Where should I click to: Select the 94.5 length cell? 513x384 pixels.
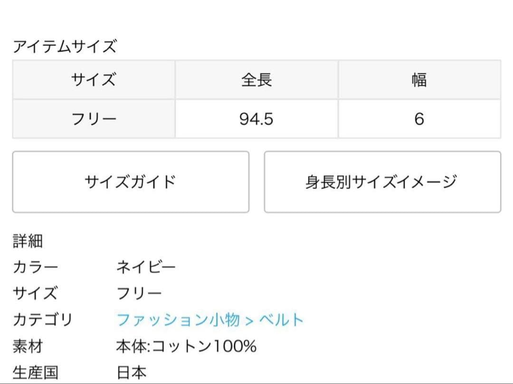(256, 119)
